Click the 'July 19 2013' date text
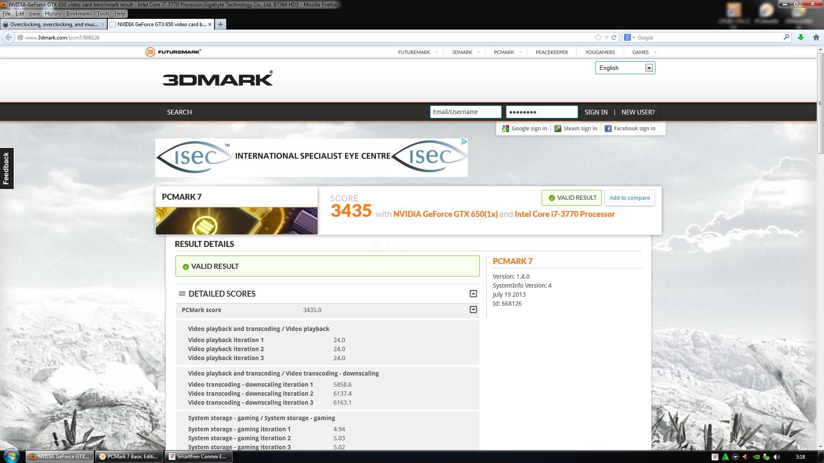Screen dimensions: 824x463 [509, 295]
